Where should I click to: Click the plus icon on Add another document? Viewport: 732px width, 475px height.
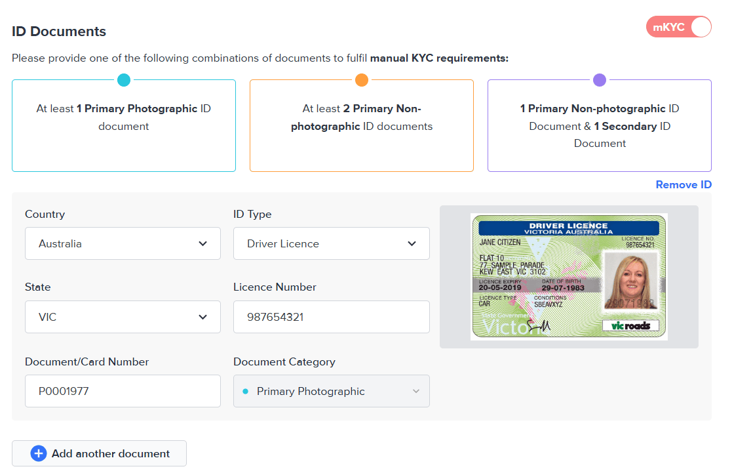coord(39,453)
